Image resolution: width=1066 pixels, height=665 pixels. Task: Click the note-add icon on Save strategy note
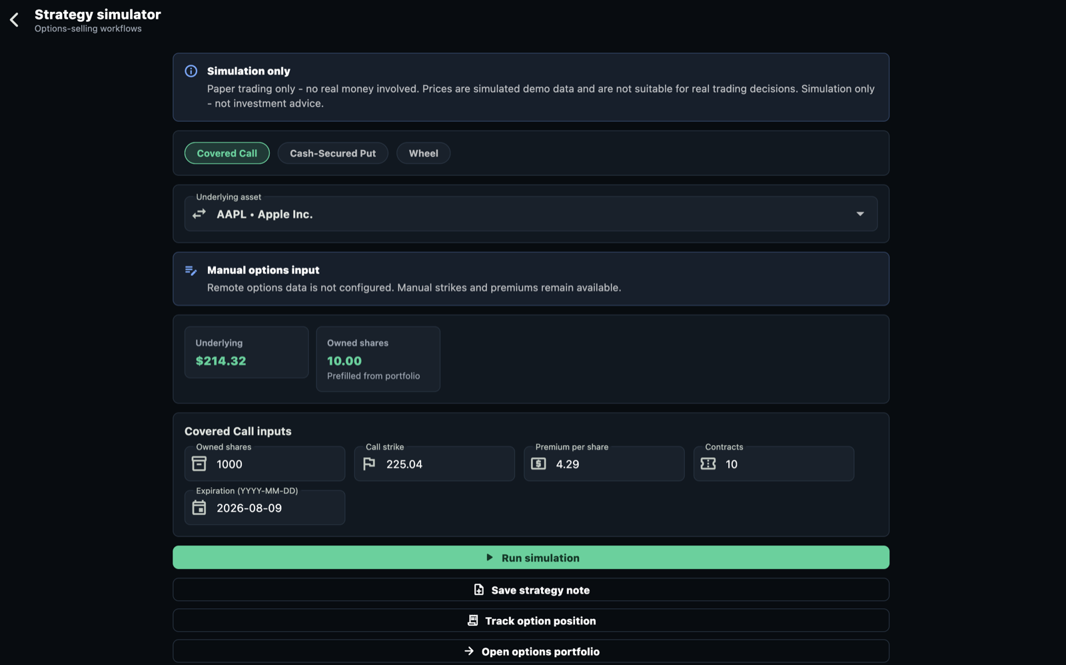[x=479, y=590]
